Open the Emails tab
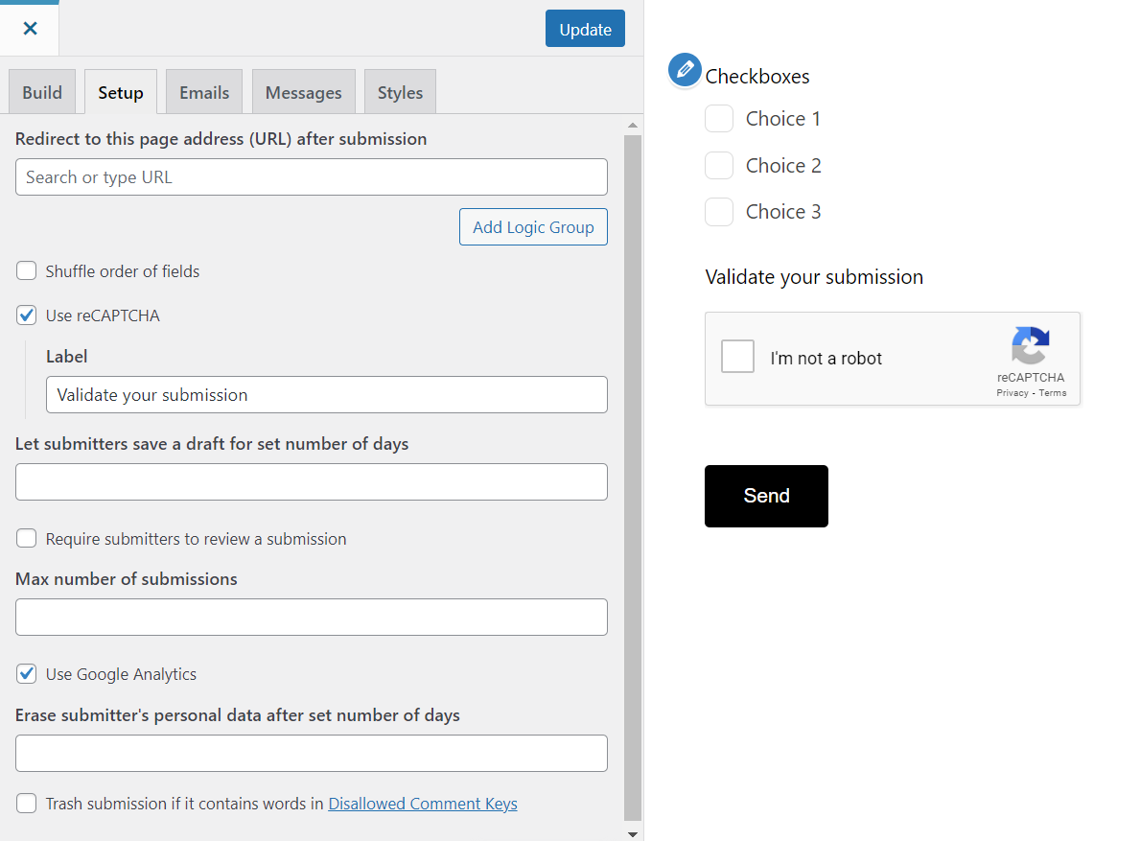Image resolution: width=1140 pixels, height=841 pixels. [x=204, y=93]
